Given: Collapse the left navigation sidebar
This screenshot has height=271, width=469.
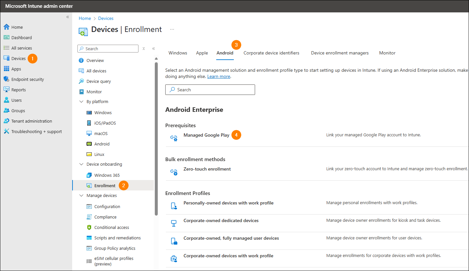Looking at the screenshot, I should 68,17.
